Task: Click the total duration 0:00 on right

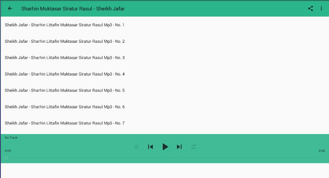Action: (x=322, y=151)
